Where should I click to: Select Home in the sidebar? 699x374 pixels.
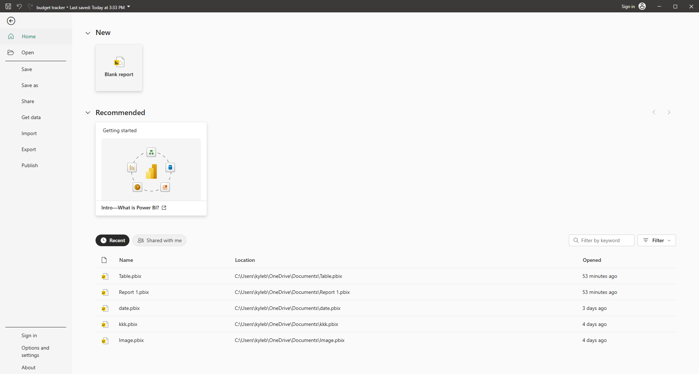point(36,36)
